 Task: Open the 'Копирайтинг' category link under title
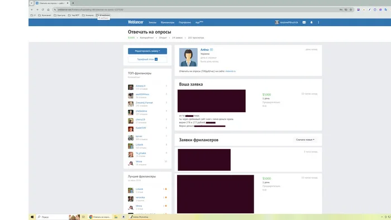(x=147, y=38)
